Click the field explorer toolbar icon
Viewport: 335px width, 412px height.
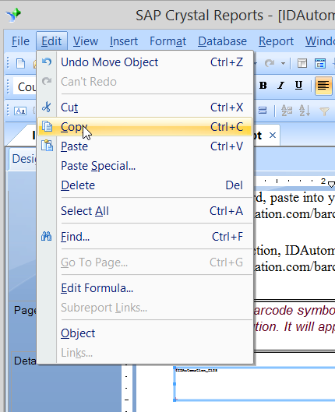pos(320,64)
